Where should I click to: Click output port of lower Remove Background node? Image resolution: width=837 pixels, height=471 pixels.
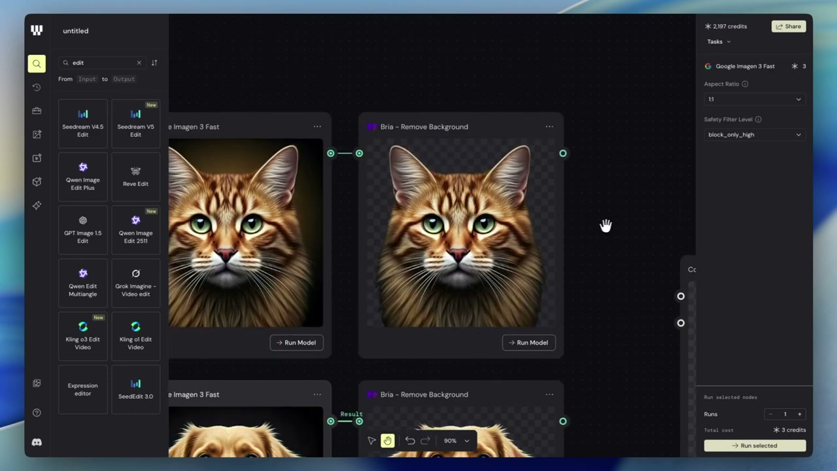[x=563, y=421]
